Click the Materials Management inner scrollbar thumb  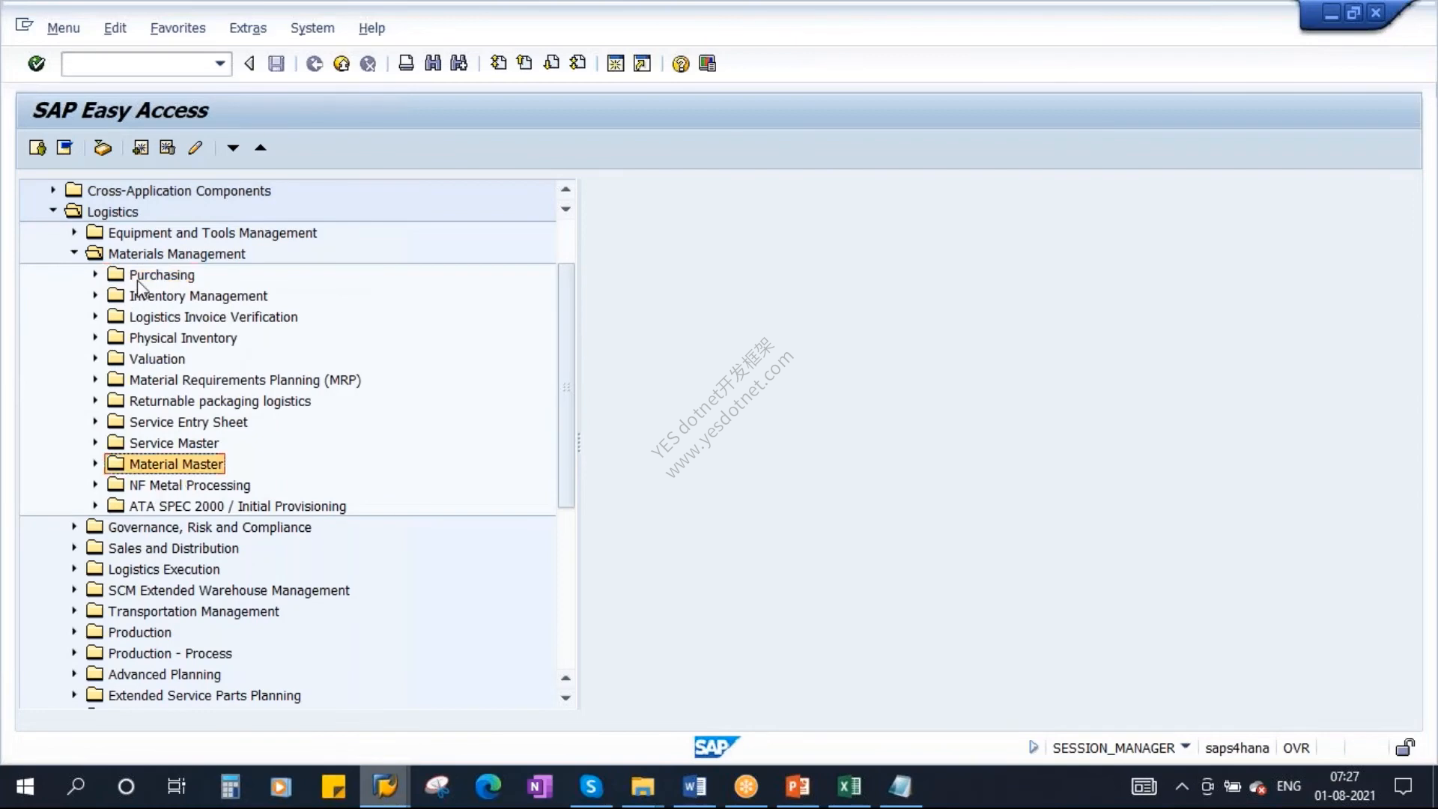(566, 385)
